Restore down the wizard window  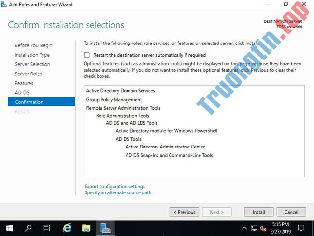pyautogui.click(x=286, y=4)
